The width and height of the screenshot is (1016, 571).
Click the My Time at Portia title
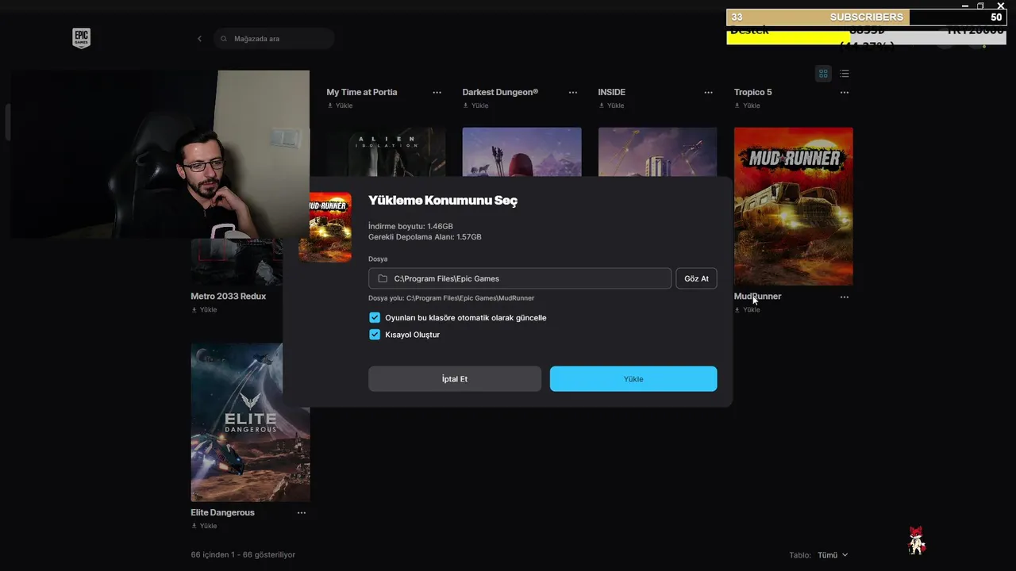pos(362,93)
